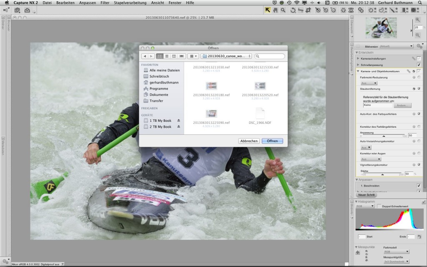Toggle the Vignettierungskorrektur checkbox
Viewport: 427px width, 267px height.
(x=419, y=165)
